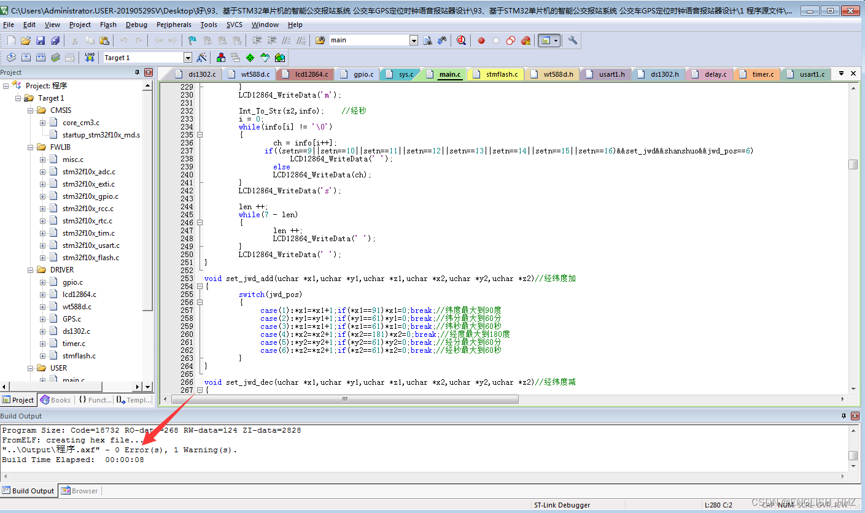Screen dimensions: 865x513
Task: Collapse the FWLIB group
Action: click(x=31, y=147)
